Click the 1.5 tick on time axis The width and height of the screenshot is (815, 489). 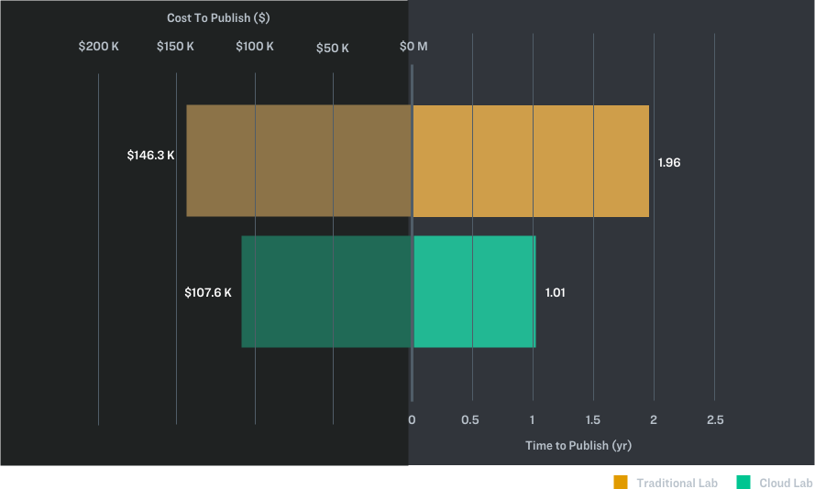[x=593, y=420]
